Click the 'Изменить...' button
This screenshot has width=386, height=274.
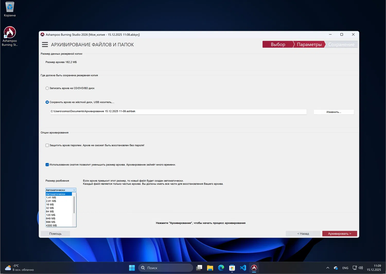tap(334, 112)
